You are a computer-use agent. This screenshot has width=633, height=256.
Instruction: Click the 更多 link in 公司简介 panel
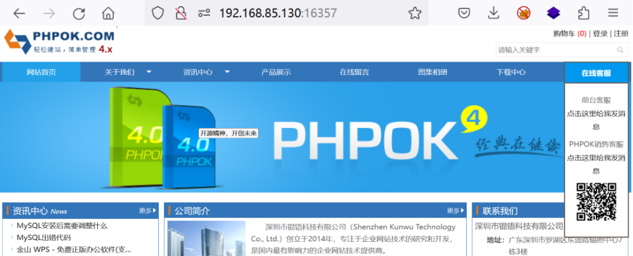point(455,210)
